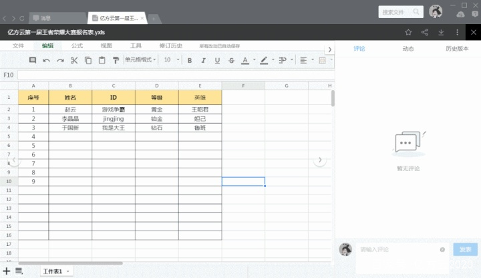Click the format painter icon
Image resolution: width=481 pixels, height=278 pixels.
116,60
